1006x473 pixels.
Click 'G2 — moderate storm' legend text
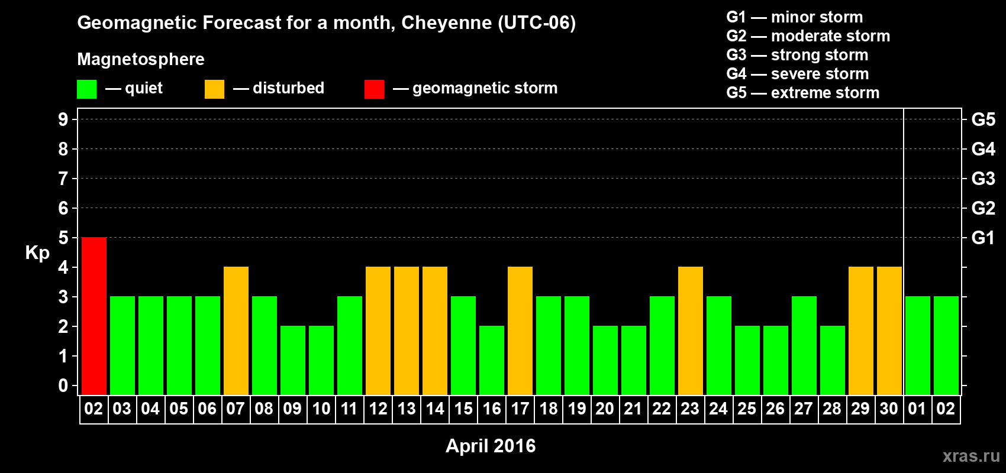tap(808, 36)
